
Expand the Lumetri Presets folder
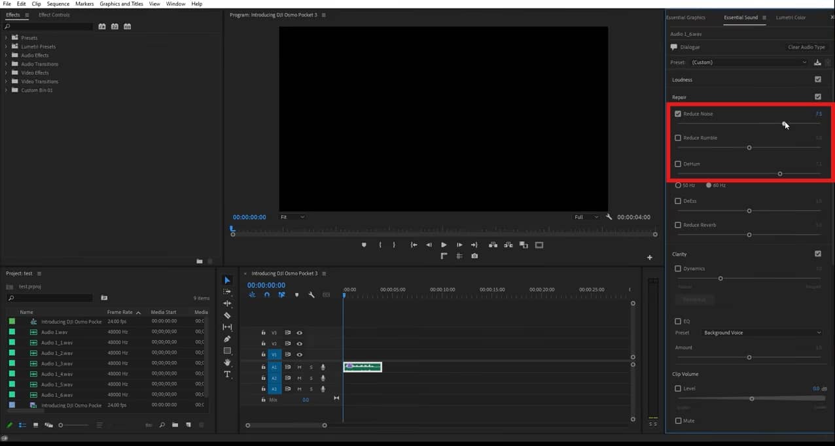pyautogui.click(x=7, y=46)
